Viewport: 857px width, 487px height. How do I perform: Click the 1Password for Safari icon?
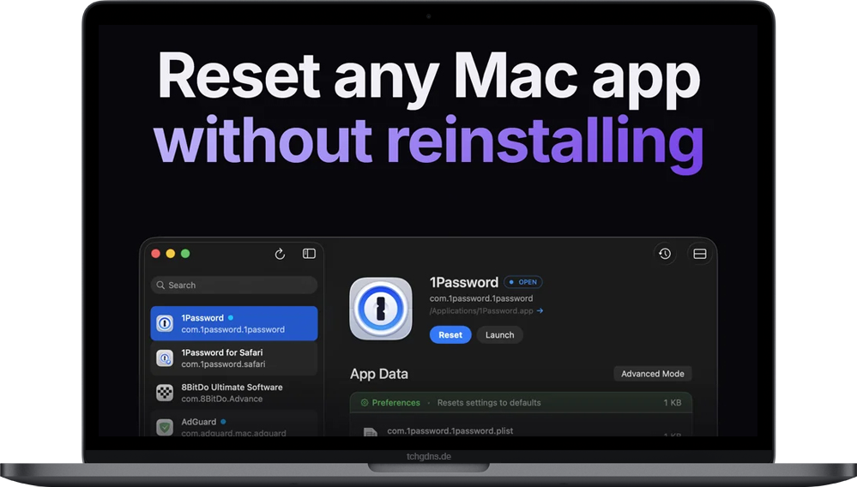165,358
